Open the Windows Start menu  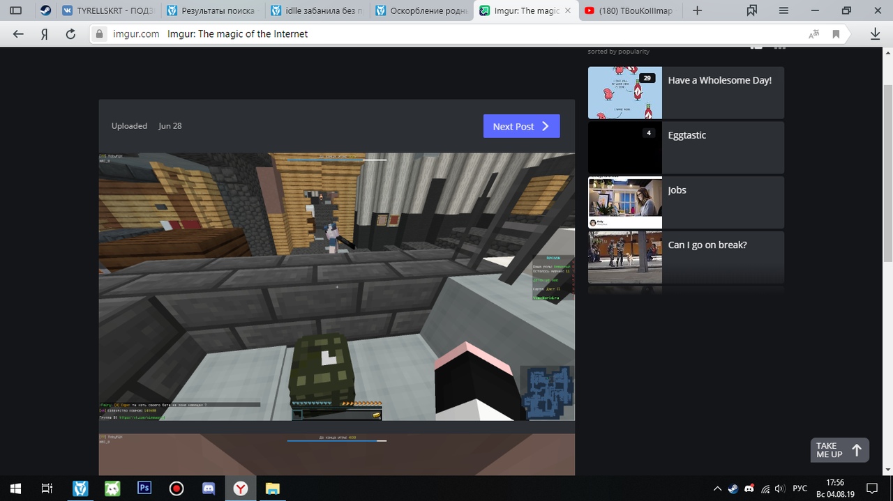click(x=15, y=488)
